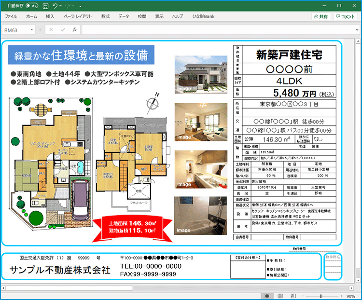Open the ページ レイアウト tab
Image resolution: width=362 pixels, height=300 pixels.
click(x=78, y=16)
